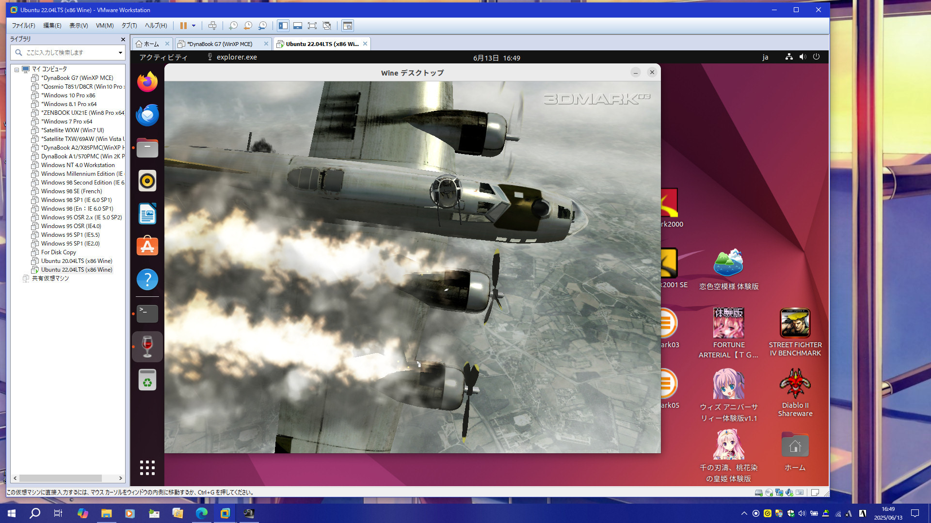The image size is (931, 523).
Task: Click the library horizontal scrollbar right arrow
Action: pyautogui.click(x=121, y=478)
